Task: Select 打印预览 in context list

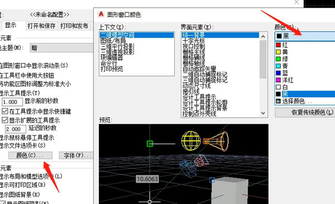Action: click(x=137, y=69)
